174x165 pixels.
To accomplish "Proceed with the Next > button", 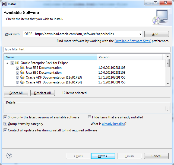I will point(103,156).
